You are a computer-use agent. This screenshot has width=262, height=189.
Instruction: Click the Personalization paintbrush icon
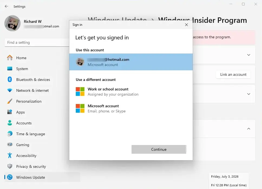[x=10, y=101]
